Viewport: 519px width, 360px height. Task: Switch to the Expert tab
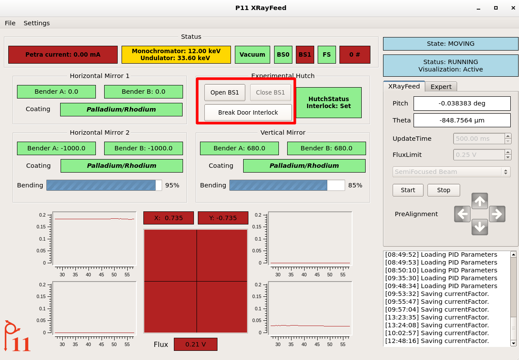pos(441,87)
